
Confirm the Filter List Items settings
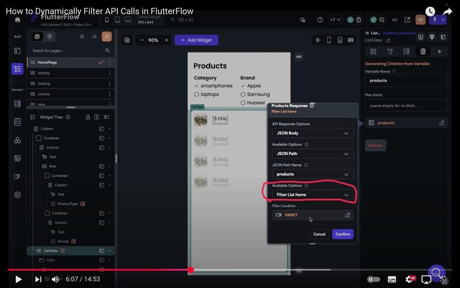pyautogui.click(x=343, y=234)
